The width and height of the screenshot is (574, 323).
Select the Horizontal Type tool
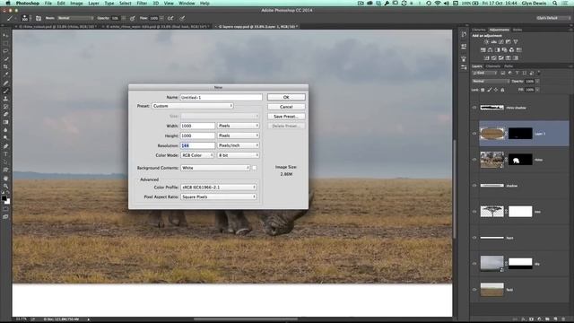click(5, 153)
